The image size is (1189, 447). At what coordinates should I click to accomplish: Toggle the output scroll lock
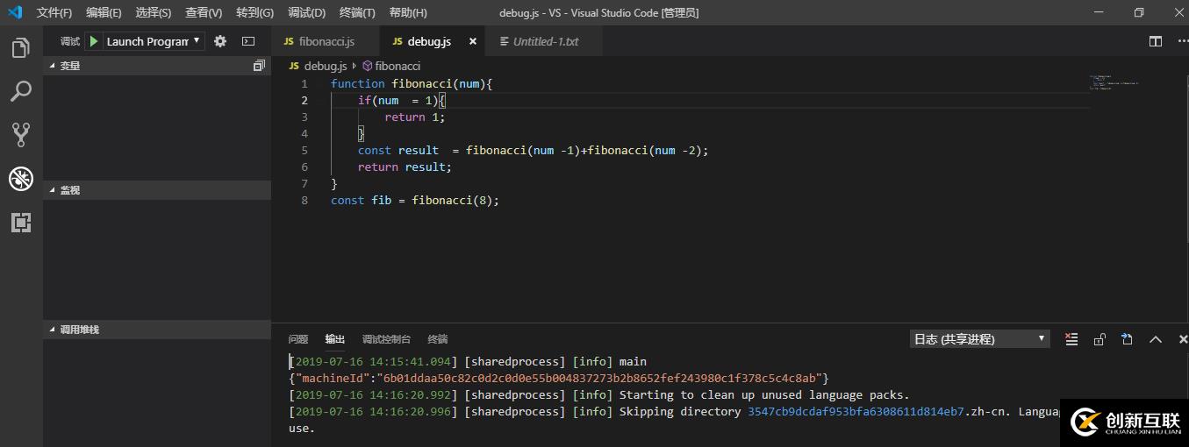(1099, 339)
